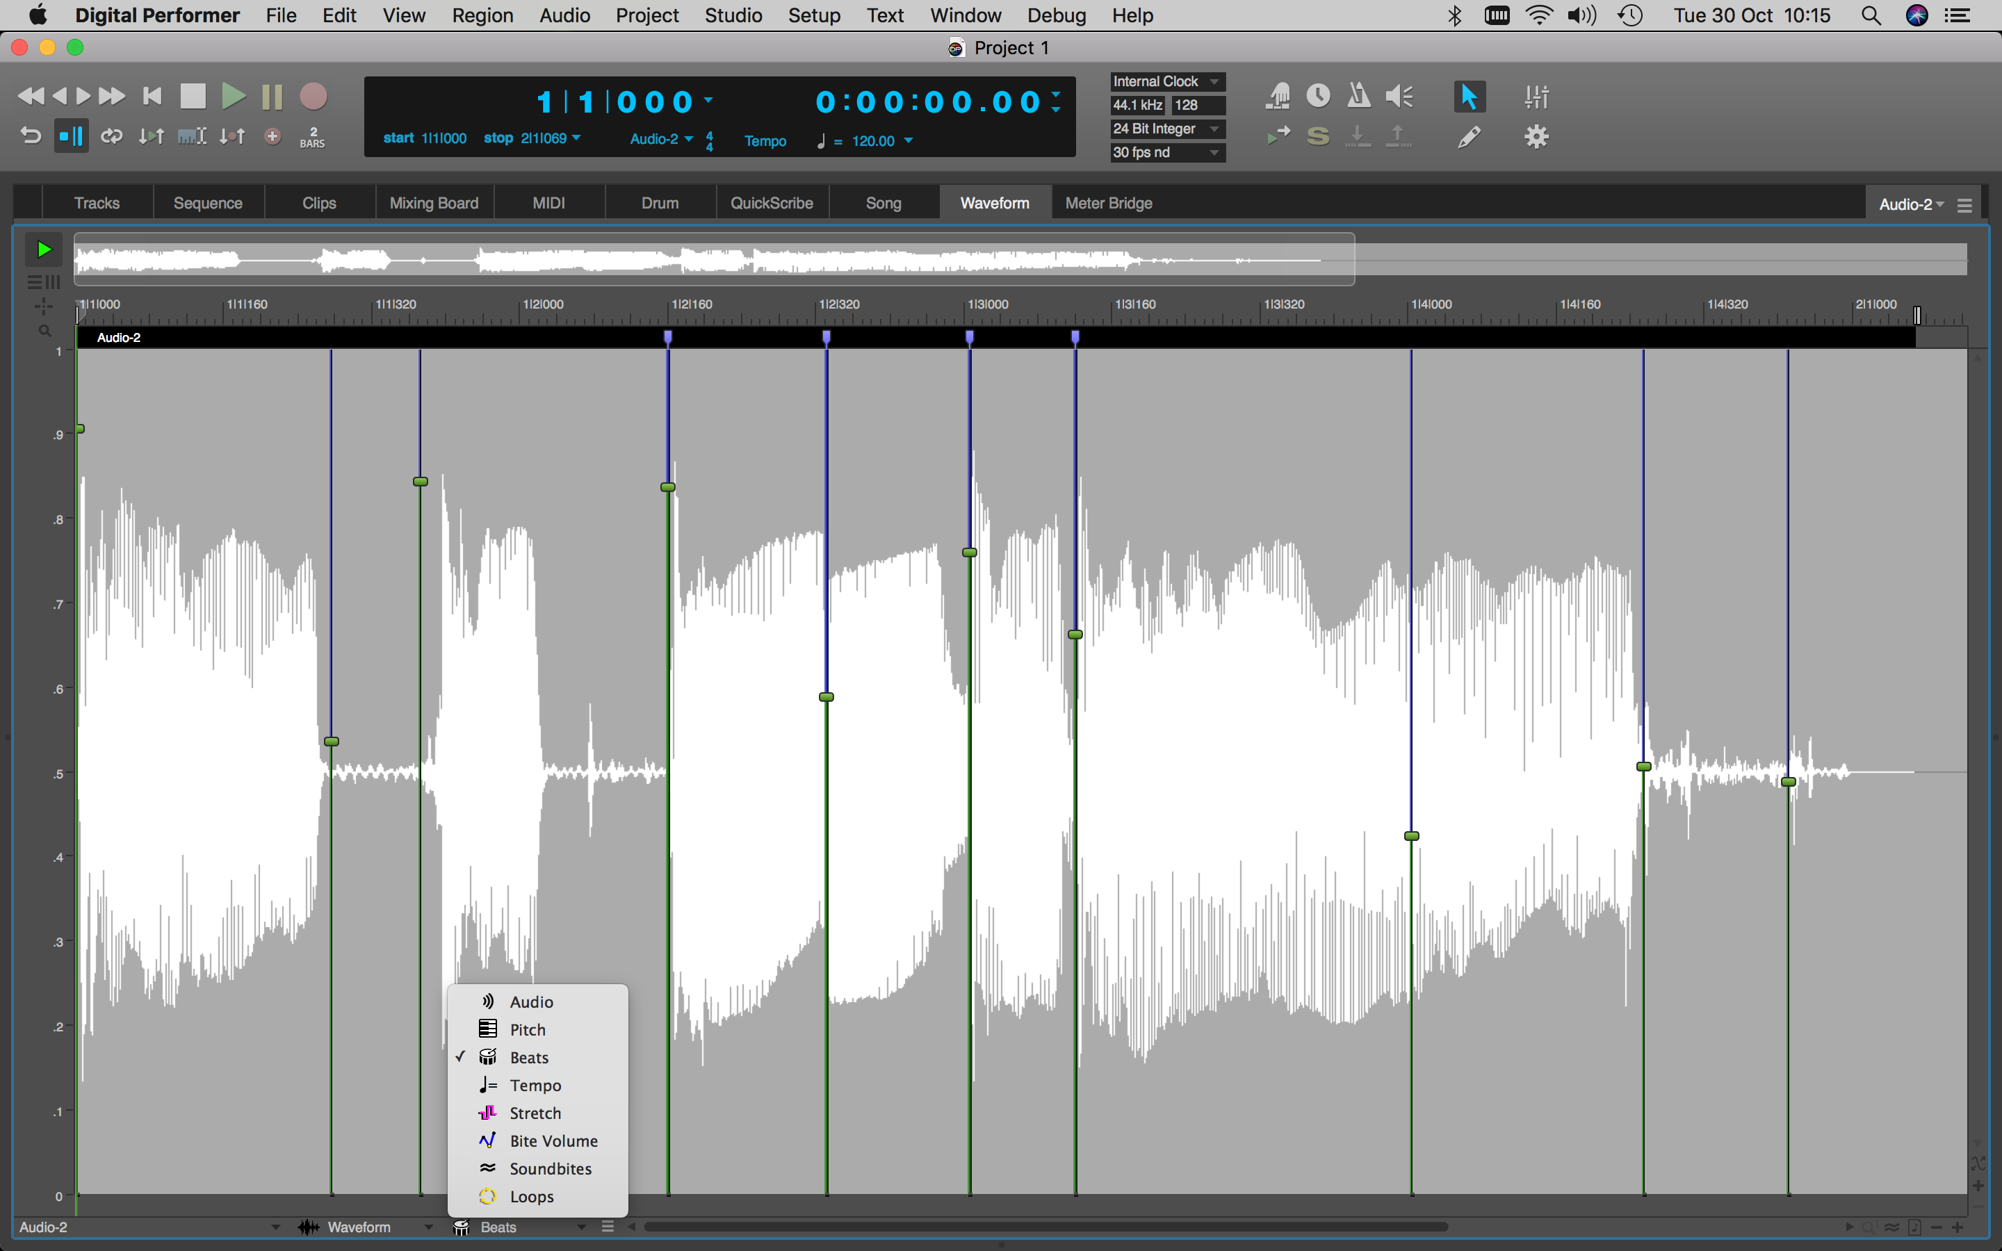Open the window mini-menu beside Audio-2
2002x1251 pixels.
point(1964,205)
